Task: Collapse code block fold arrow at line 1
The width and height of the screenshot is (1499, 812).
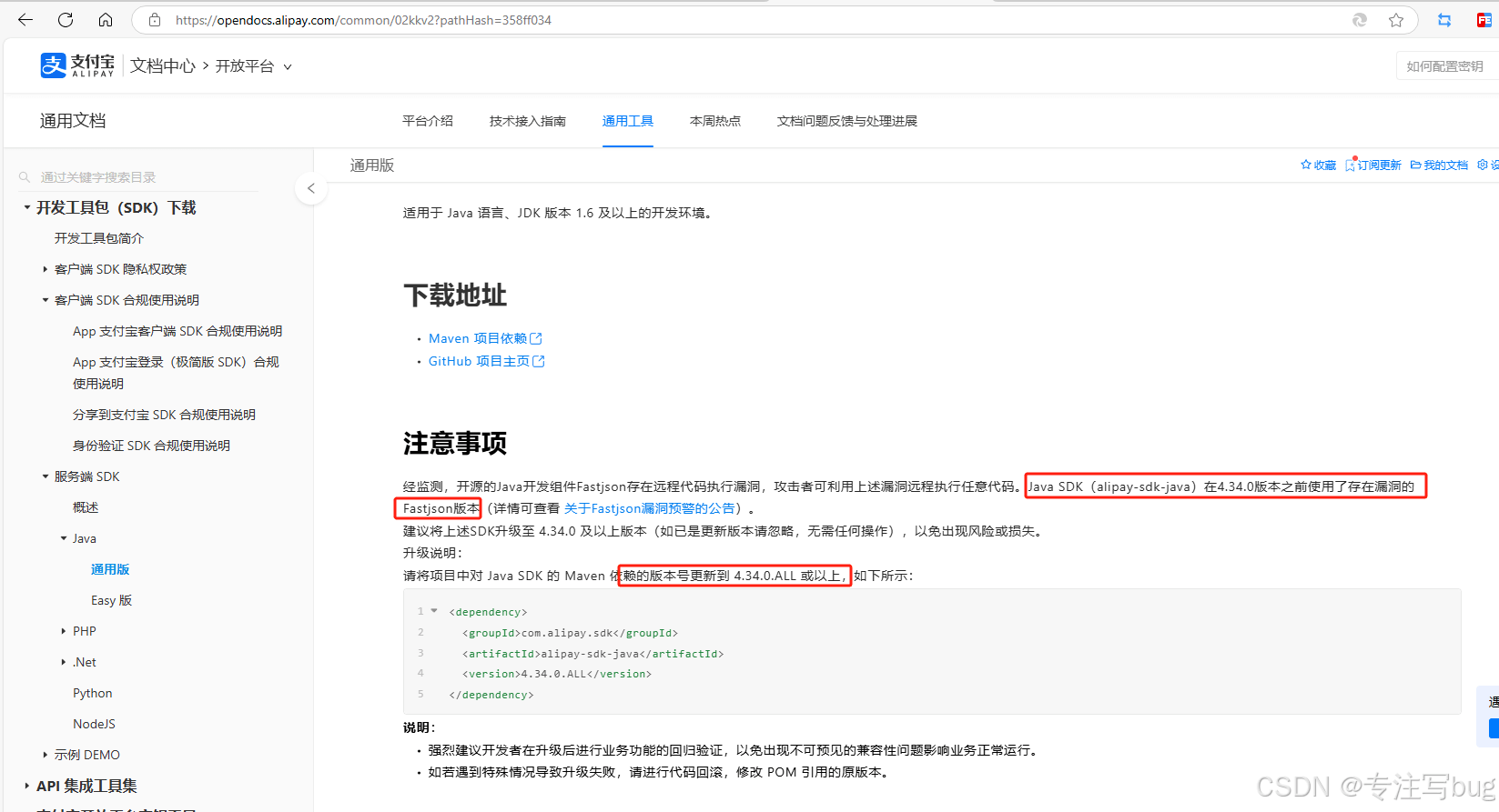Action: pyautogui.click(x=434, y=611)
